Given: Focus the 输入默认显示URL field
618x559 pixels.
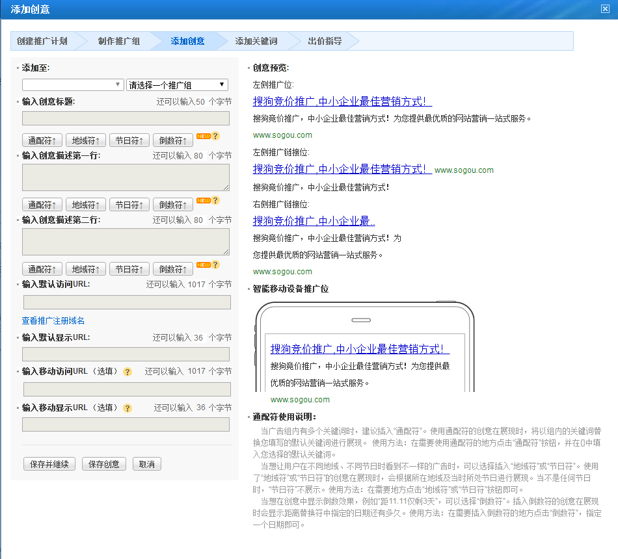Looking at the screenshot, I should point(126,354).
